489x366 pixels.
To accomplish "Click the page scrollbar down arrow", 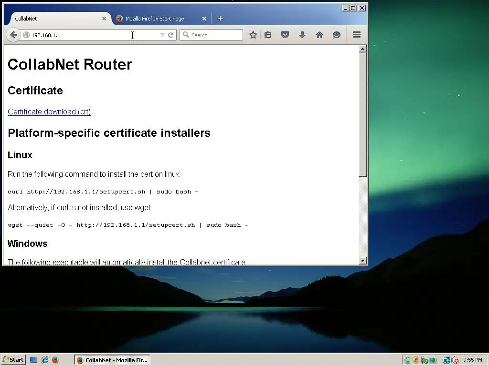I will tap(362, 261).
